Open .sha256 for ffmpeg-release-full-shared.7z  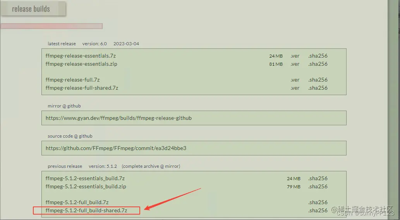[x=318, y=88]
